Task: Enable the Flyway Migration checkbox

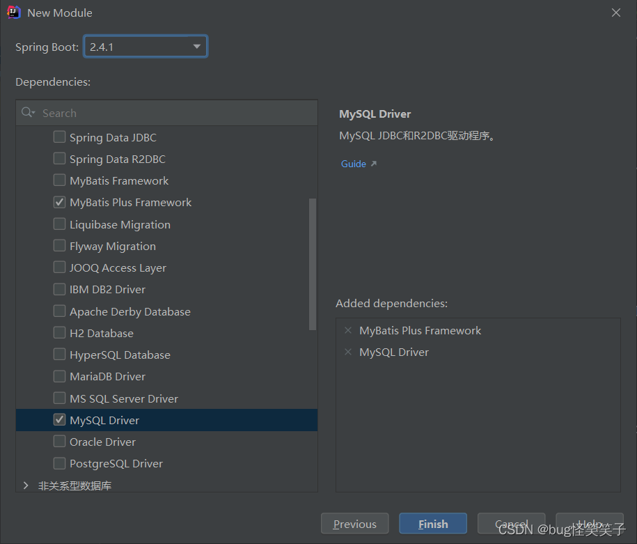Action: click(59, 246)
